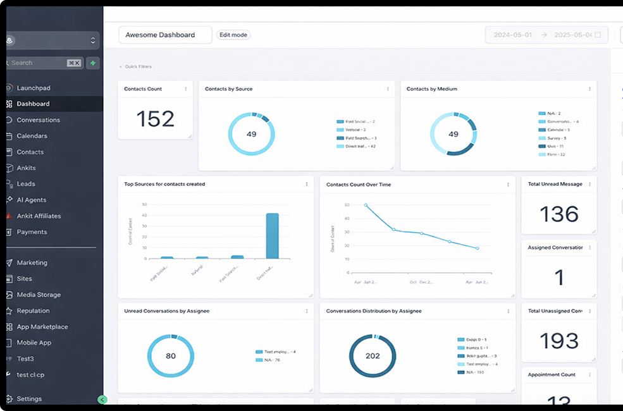Click the Awesome Dashboard name field
623x411 pixels.
(x=165, y=35)
